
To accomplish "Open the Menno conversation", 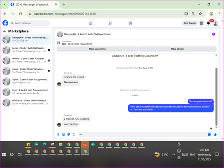I will pyautogui.click(x=26, y=60).
